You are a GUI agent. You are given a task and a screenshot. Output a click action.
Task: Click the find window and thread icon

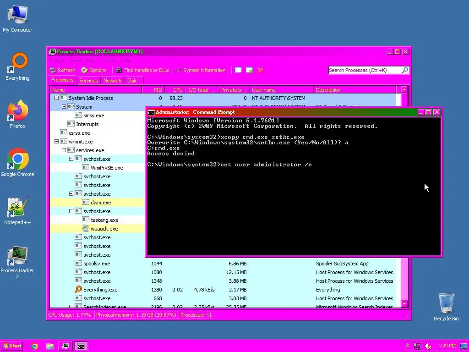[249, 70]
